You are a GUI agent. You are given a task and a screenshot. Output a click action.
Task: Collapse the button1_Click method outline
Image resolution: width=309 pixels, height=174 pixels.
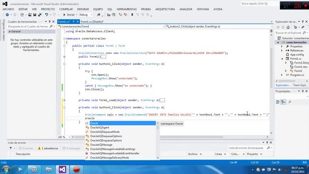[x=64, y=64]
